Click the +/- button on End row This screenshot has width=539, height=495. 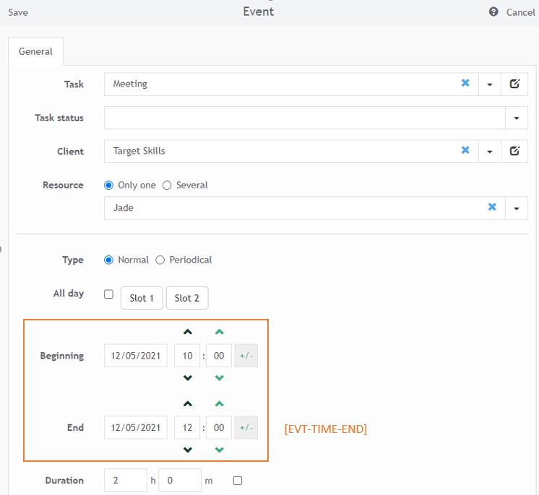click(x=246, y=428)
